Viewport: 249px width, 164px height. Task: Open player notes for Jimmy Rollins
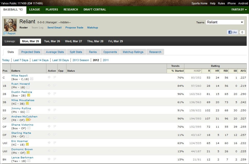28,112
